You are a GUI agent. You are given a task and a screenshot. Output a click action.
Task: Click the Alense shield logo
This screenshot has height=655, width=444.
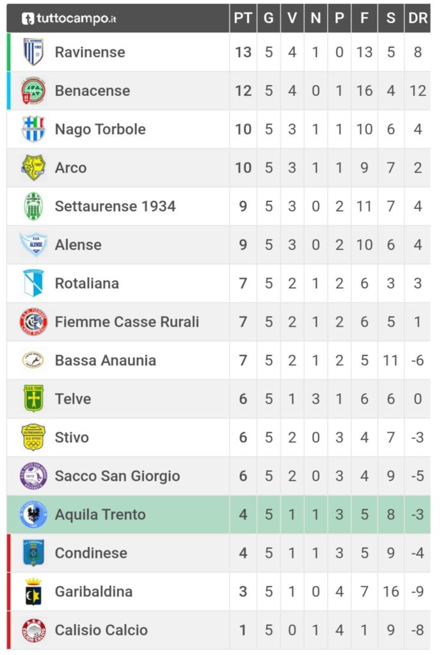(33, 244)
